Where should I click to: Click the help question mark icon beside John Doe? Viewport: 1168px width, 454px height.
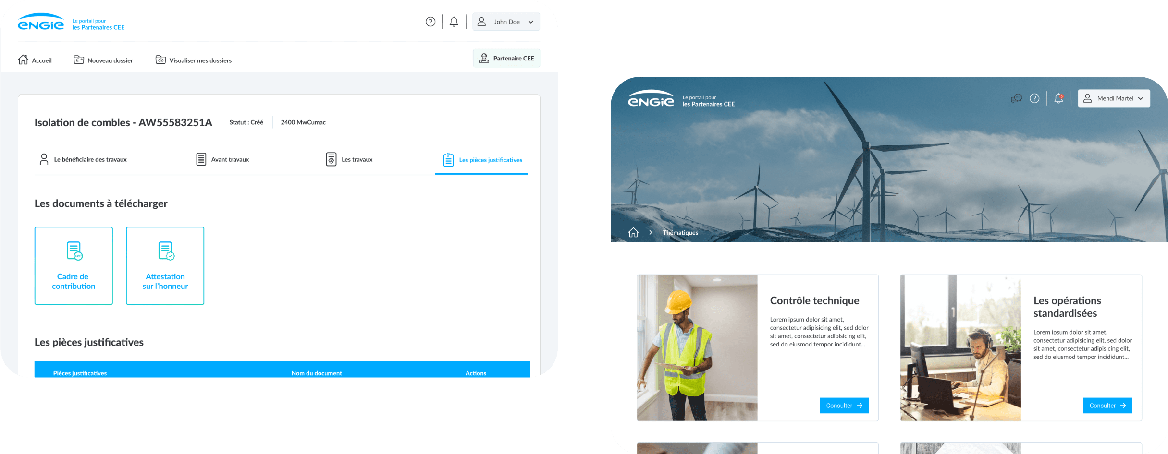430,22
